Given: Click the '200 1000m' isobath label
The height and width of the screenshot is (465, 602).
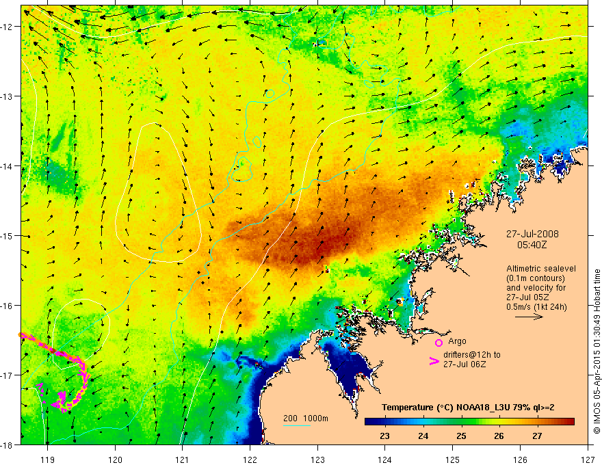Looking at the screenshot, I should point(306,418).
